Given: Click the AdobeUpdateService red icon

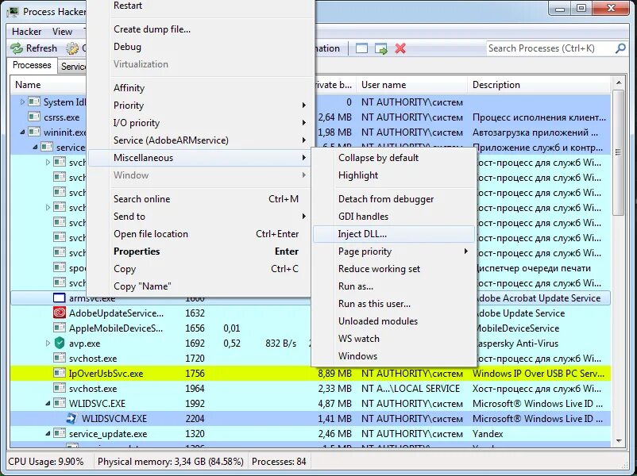Looking at the screenshot, I should pos(60,313).
